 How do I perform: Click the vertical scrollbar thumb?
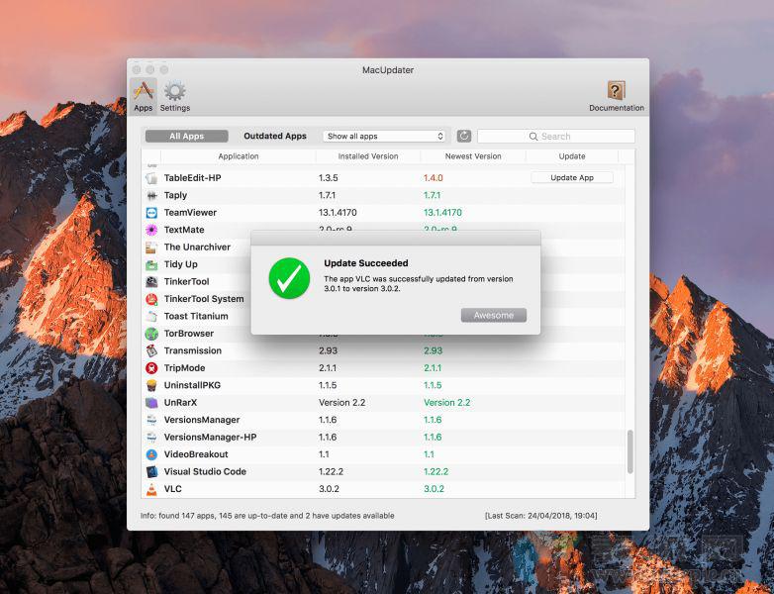pos(630,451)
